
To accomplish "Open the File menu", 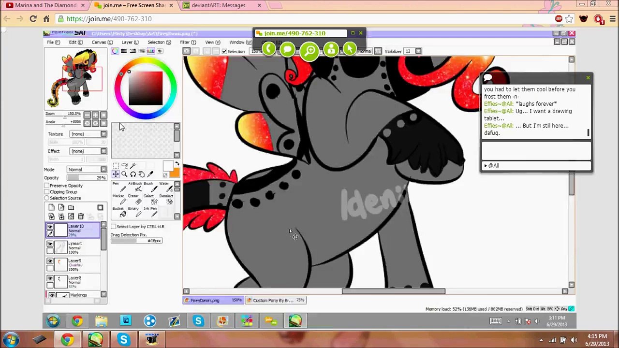I will tap(53, 43).
